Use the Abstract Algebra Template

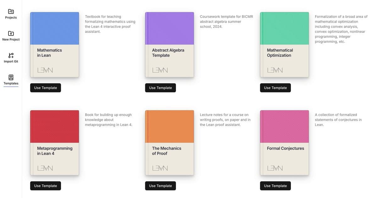point(161,88)
